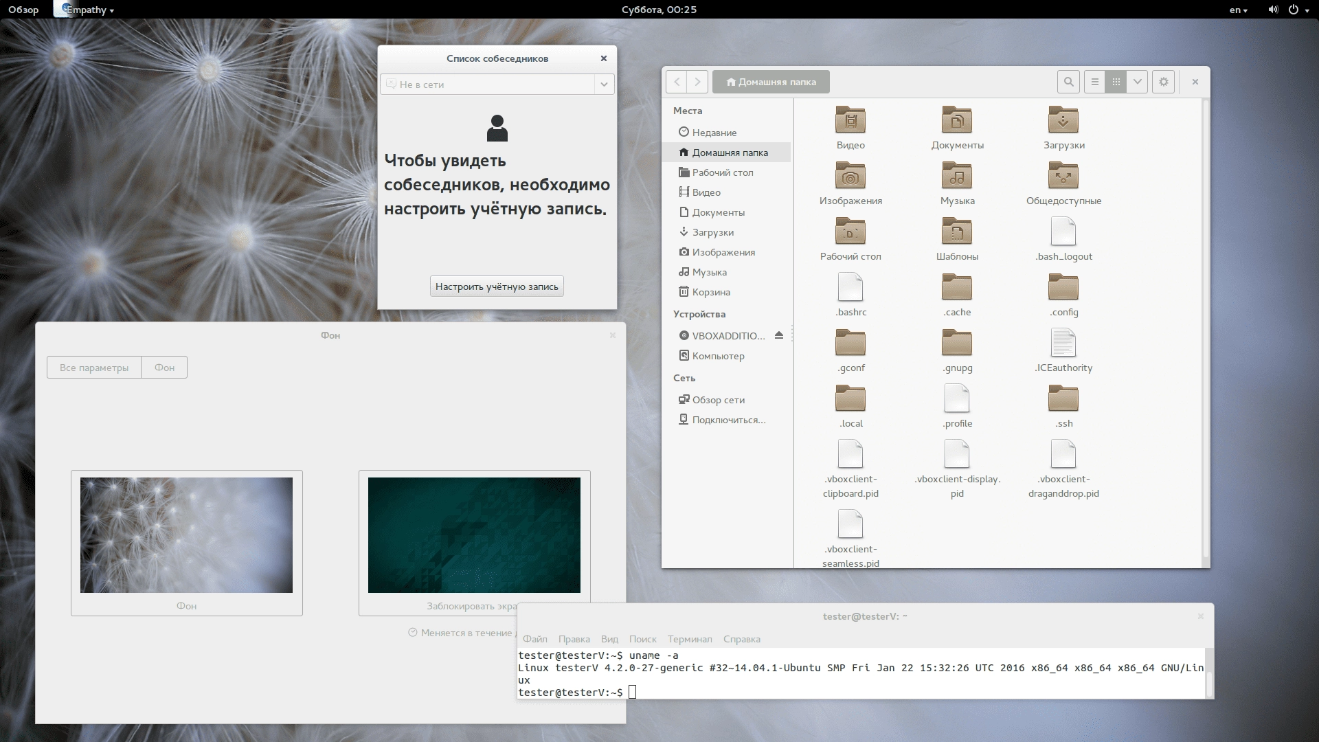Open the Обзор activities overview
Image resolution: width=1319 pixels, height=742 pixels.
pyautogui.click(x=23, y=10)
